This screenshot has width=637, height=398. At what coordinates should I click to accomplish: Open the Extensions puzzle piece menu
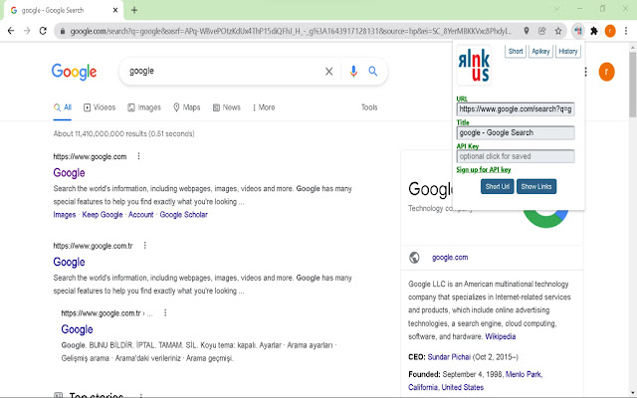pos(594,31)
